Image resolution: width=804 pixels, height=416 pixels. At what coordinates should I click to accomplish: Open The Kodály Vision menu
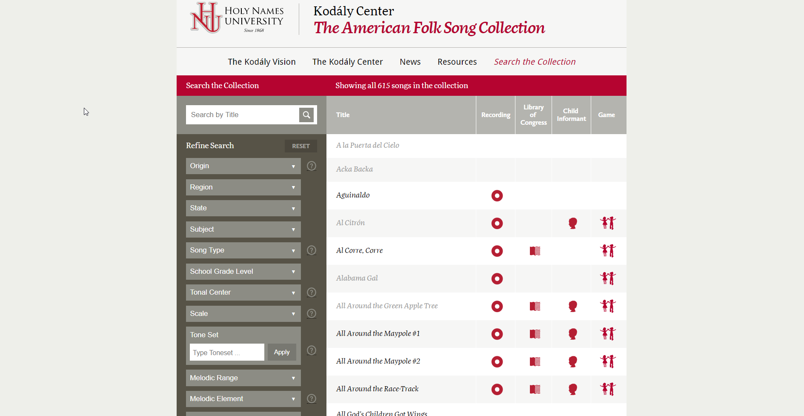tap(262, 62)
